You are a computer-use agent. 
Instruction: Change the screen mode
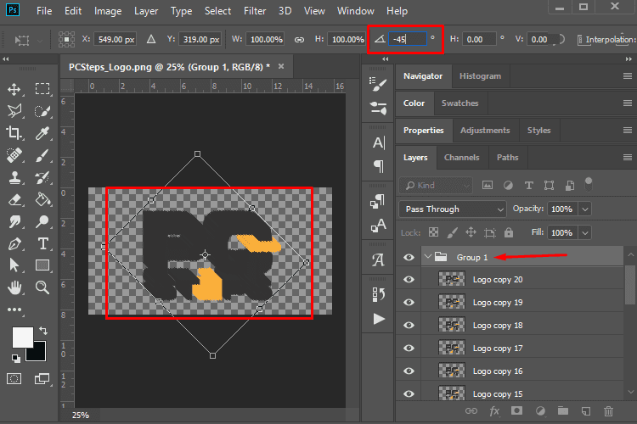pos(42,379)
